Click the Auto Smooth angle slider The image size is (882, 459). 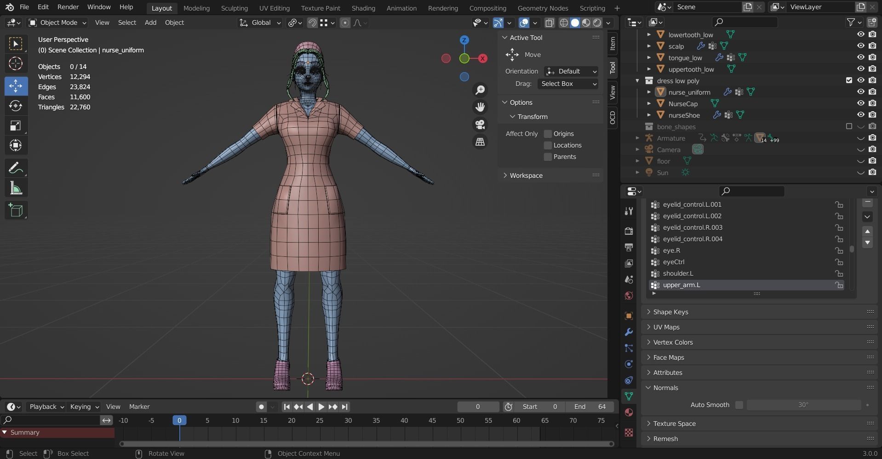tap(803, 405)
